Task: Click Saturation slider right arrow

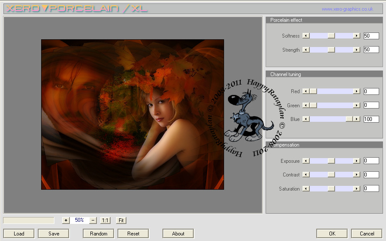Action: tap(356, 188)
